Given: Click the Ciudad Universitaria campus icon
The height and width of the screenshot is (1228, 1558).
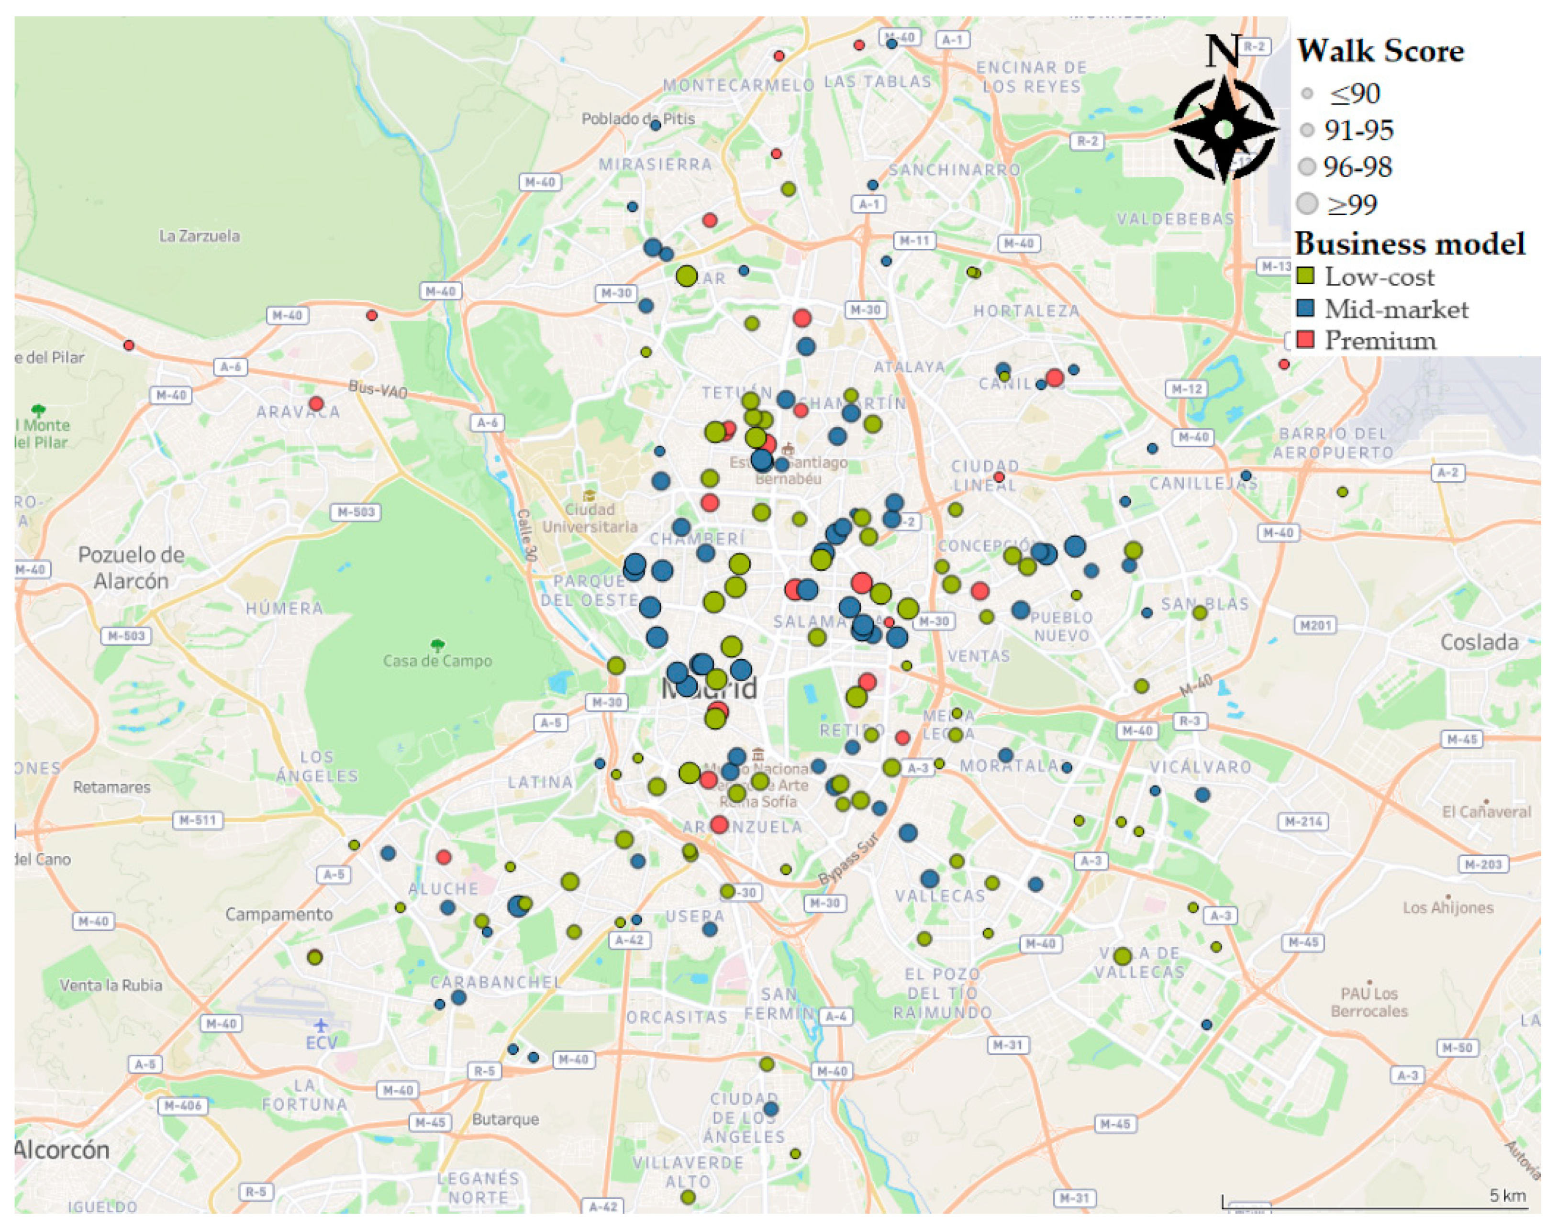Looking at the screenshot, I should 590,496.
